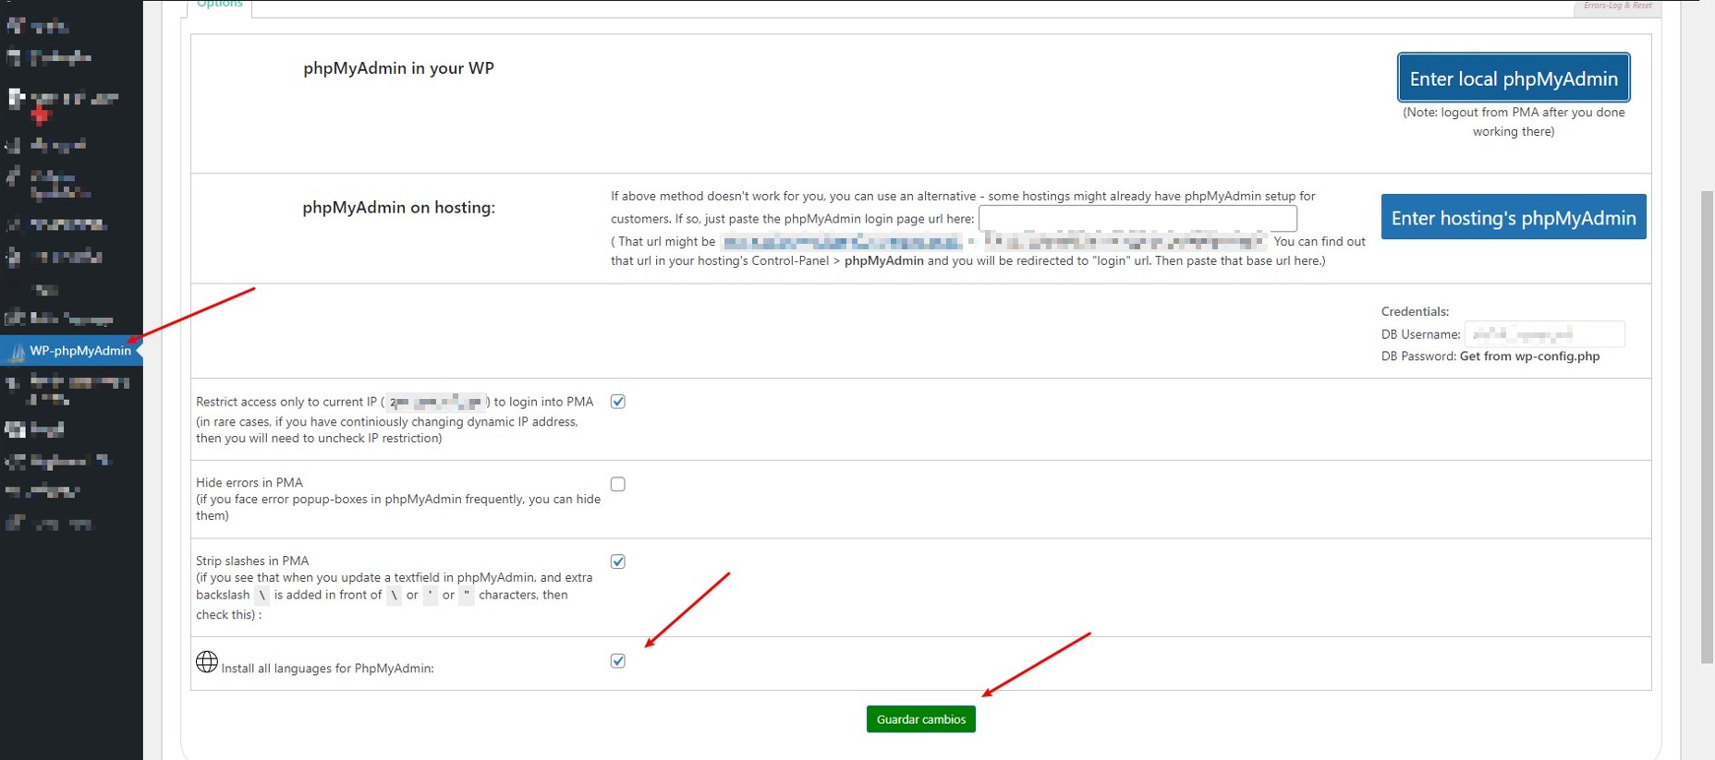The height and width of the screenshot is (760, 1715).
Task: Click the Enter hosting's phpMyAdmin button
Action: [x=1513, y=217]
